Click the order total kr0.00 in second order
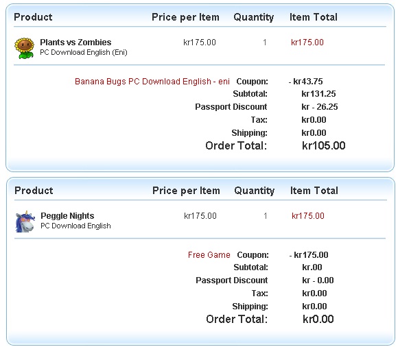Image resolution: width=398 pixels, height=347 pixels. [x=318, y=319]
